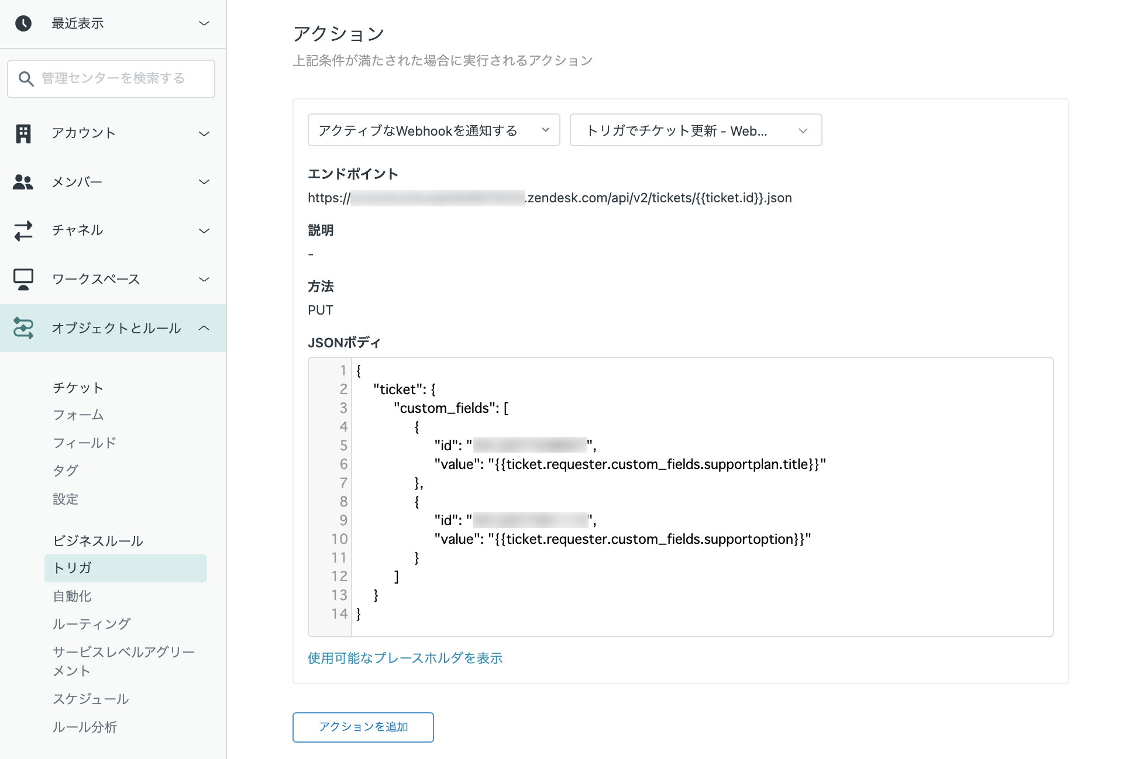Click the JSONボディ label
Viewport: 1122px width, 759px height.
(344, 343)
